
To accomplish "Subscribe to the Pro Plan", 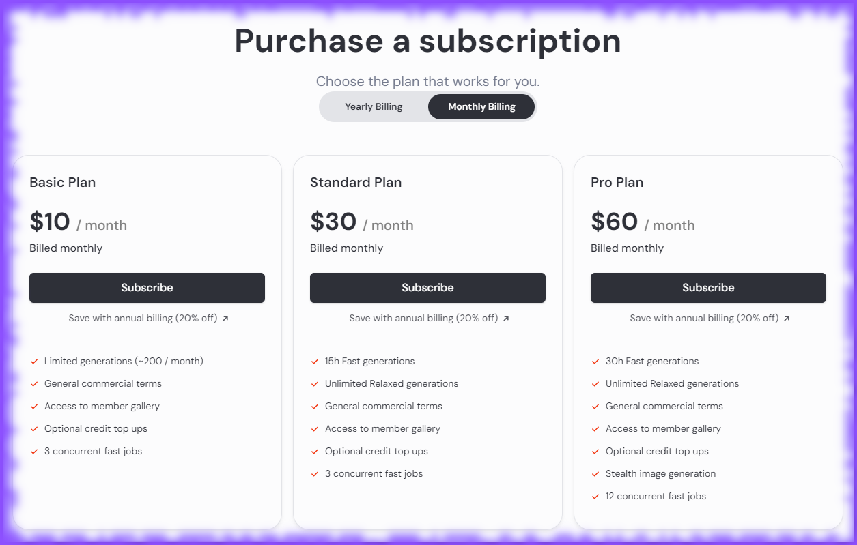I will coord(708,288).
